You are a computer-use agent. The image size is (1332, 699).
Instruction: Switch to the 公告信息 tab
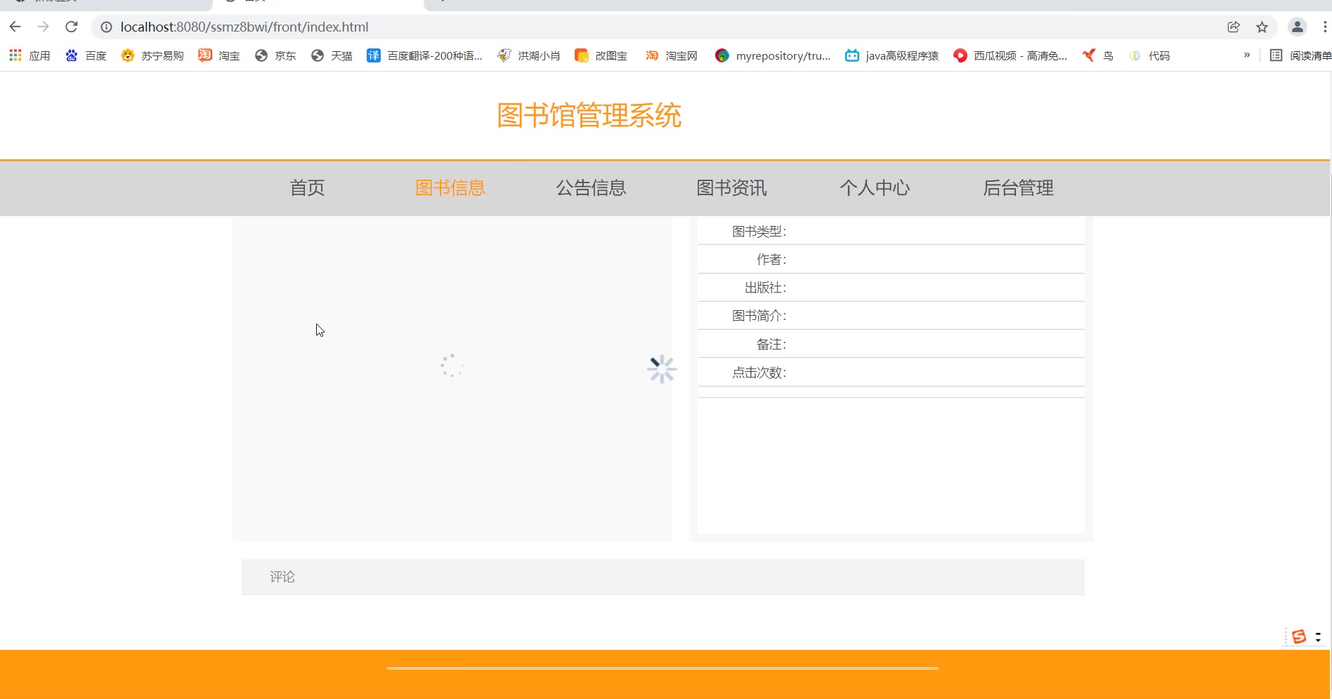591,188
